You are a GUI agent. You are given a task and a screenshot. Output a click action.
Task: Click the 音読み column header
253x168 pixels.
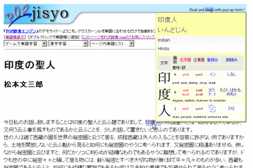tap(213, 60)
